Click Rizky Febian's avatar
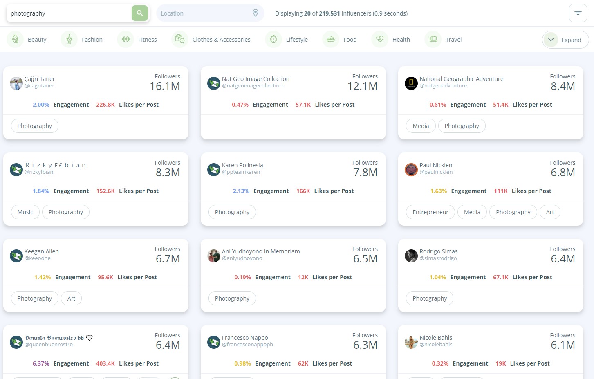594x379 pixels. coord(16,170)
